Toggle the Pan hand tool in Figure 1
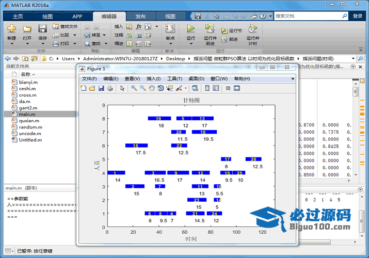Image resolution: width=369 pixels, height=258 pixels. click(x=152, y=88)
